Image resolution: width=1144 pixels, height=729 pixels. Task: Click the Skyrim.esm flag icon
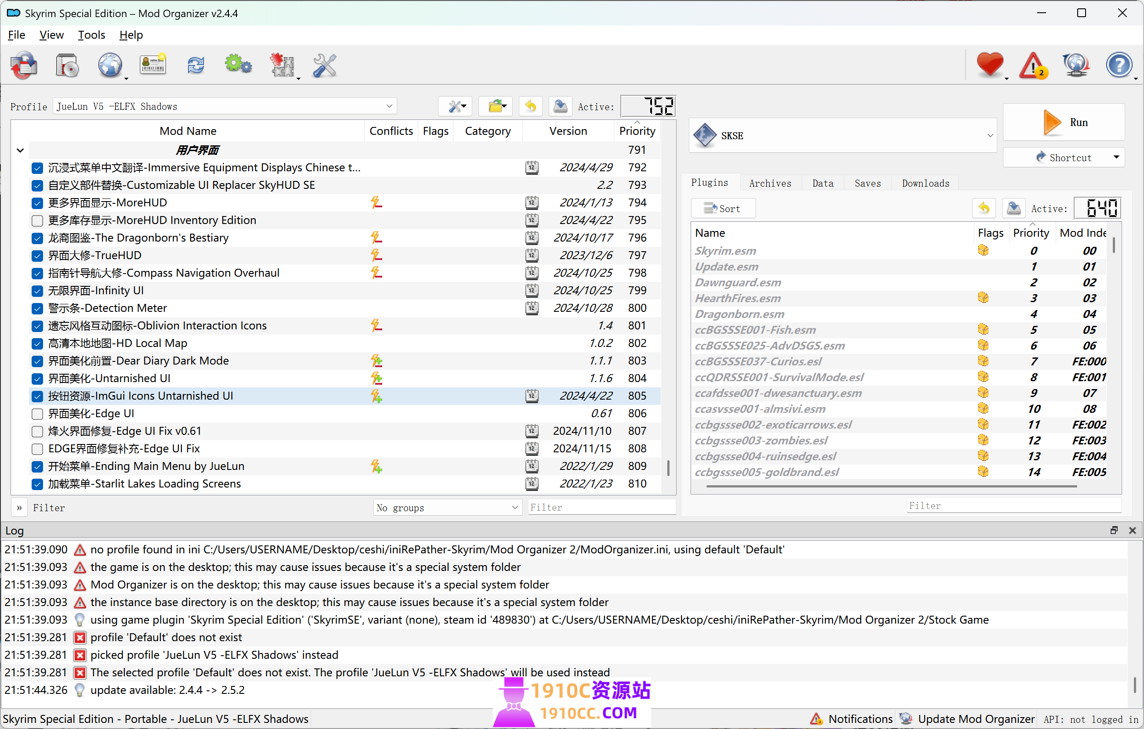[x=983, y=250]
